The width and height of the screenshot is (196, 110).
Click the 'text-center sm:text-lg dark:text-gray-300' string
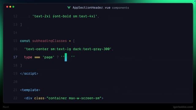pos(68,49)
